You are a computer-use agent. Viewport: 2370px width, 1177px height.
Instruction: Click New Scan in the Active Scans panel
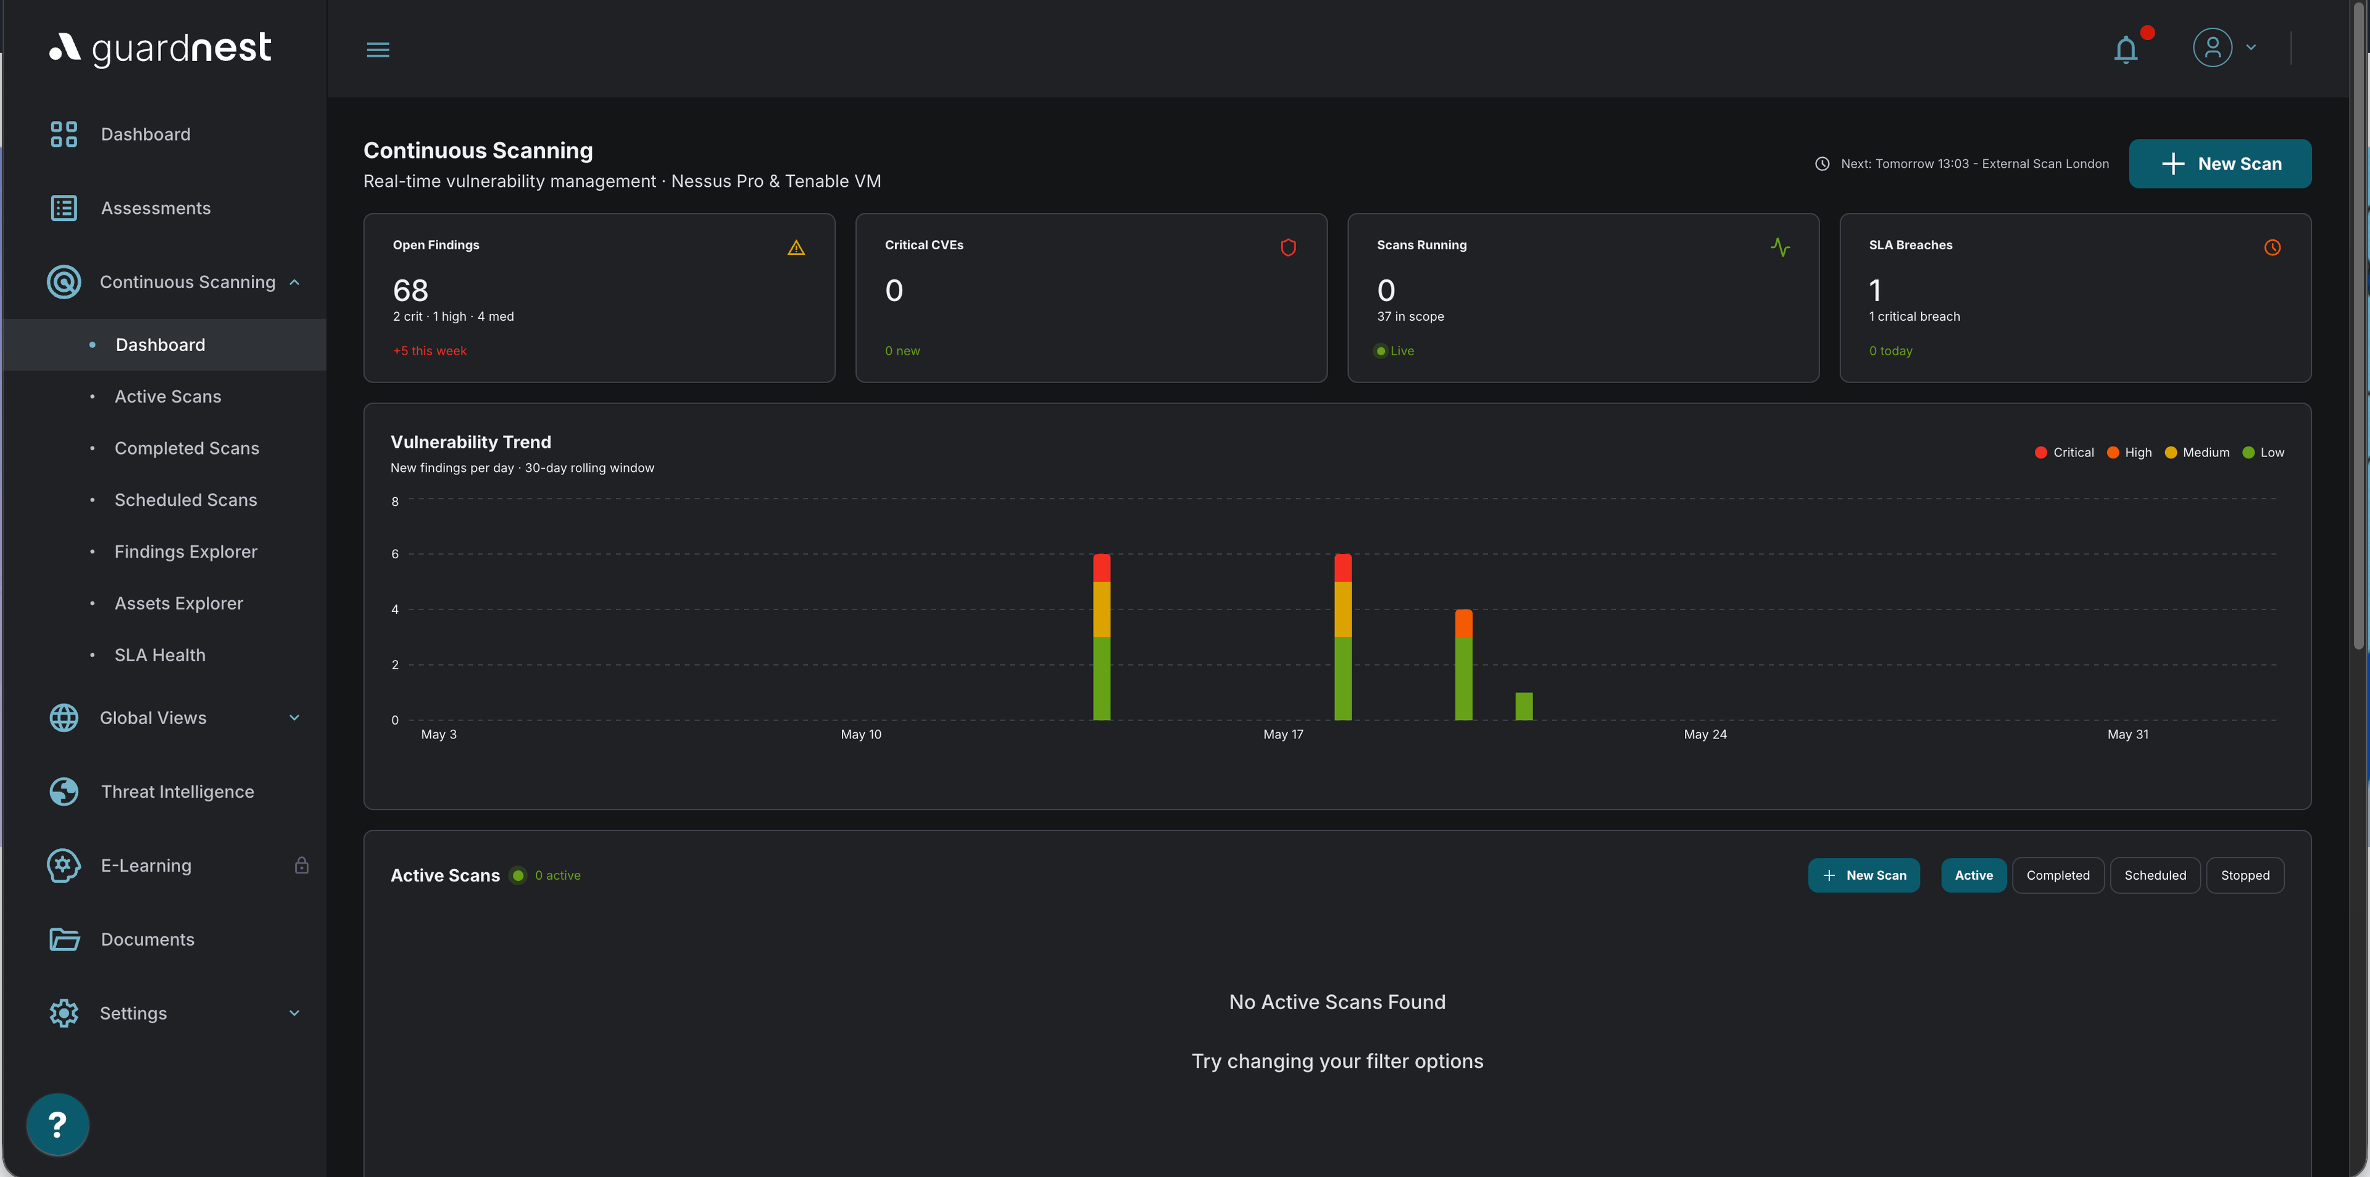[x=1864, y=875]
